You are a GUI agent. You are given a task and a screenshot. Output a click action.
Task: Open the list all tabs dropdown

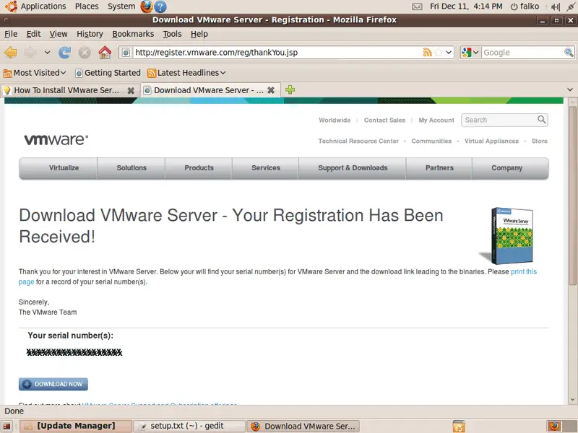coord(570,89)
